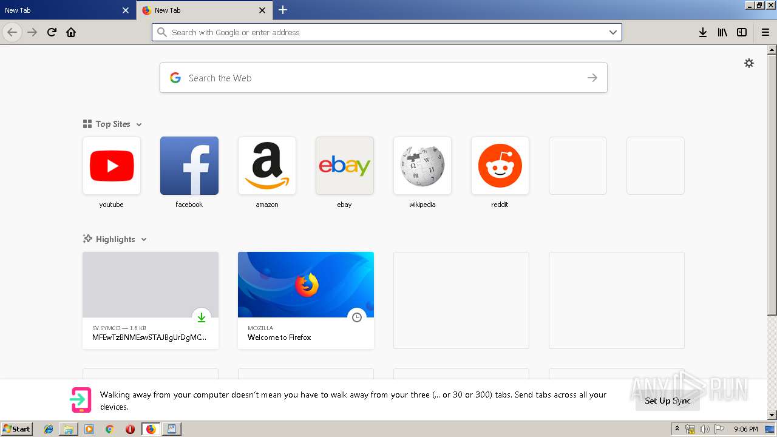Image resolution: width=777 pixels, height=437 pixels.
Task: Open the eBay top site tile
Action: coord(345,166)
